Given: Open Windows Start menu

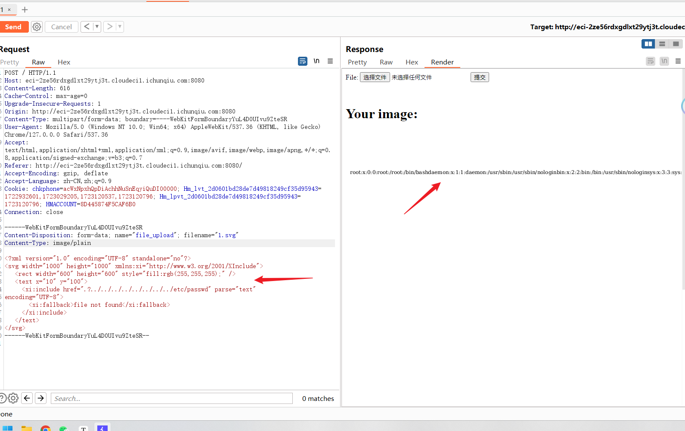Looking at the screenshot, I should 7,428.
